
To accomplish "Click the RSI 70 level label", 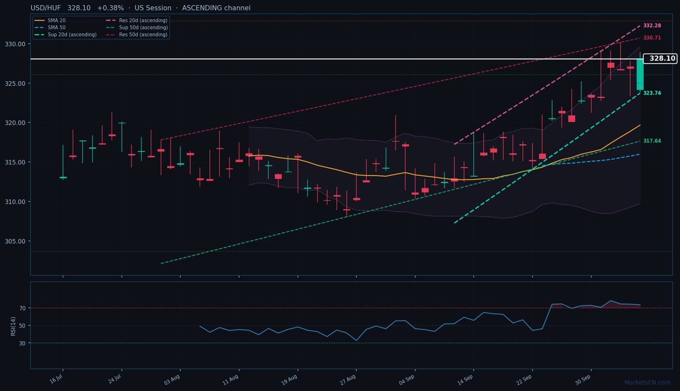I will tap(24, 308).
